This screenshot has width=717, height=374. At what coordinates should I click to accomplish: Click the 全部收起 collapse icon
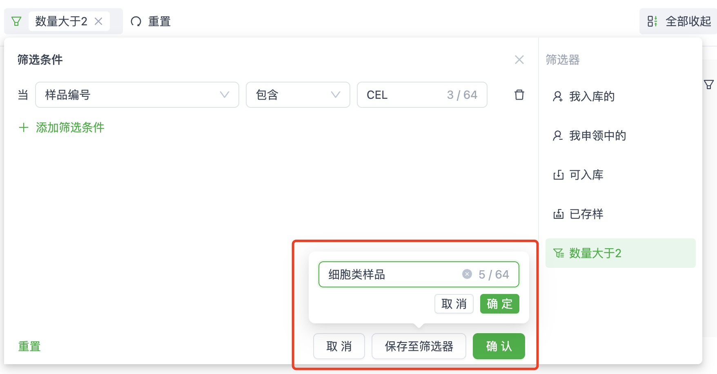pos(653,21)
